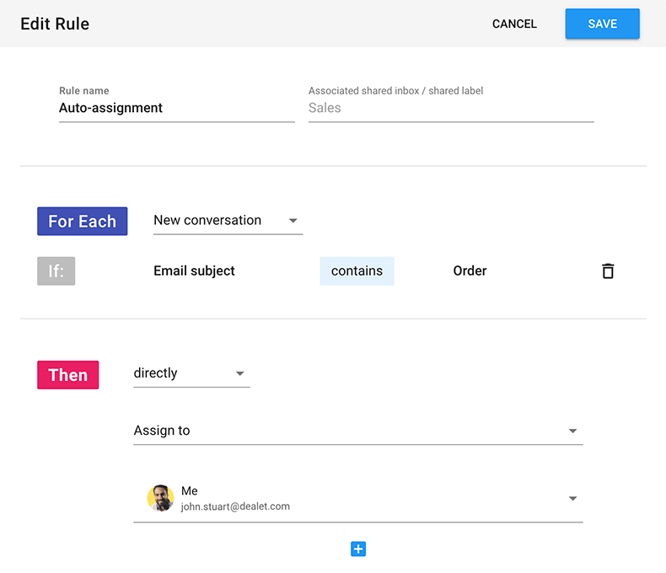Delete the Email subject condition via trash icon

(x=607, y=271)
